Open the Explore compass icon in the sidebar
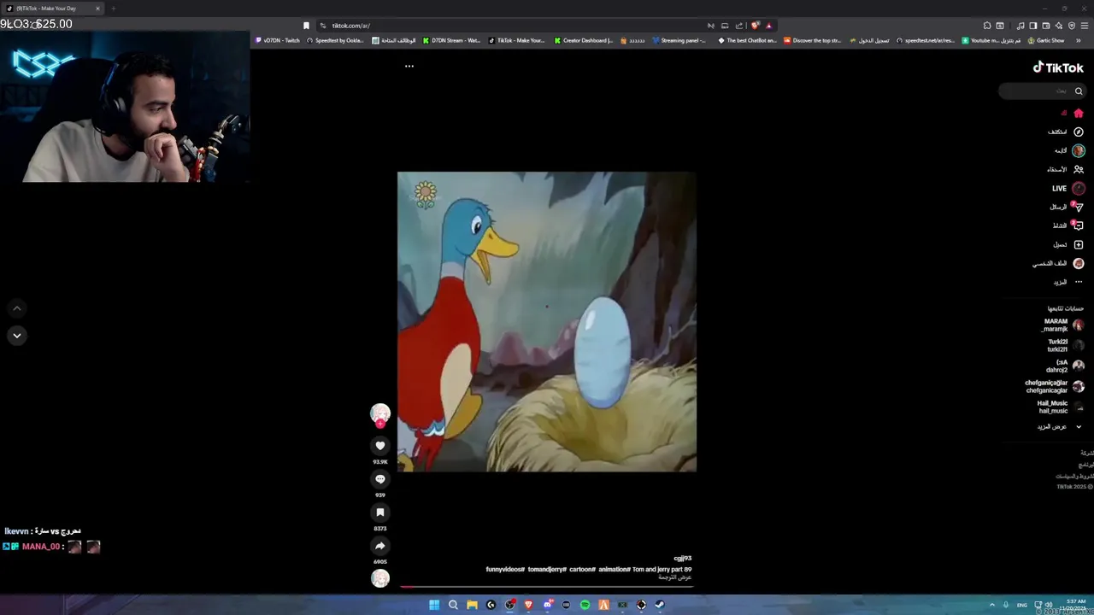Screen dimensions: 1094x615 coord(1079,132)
